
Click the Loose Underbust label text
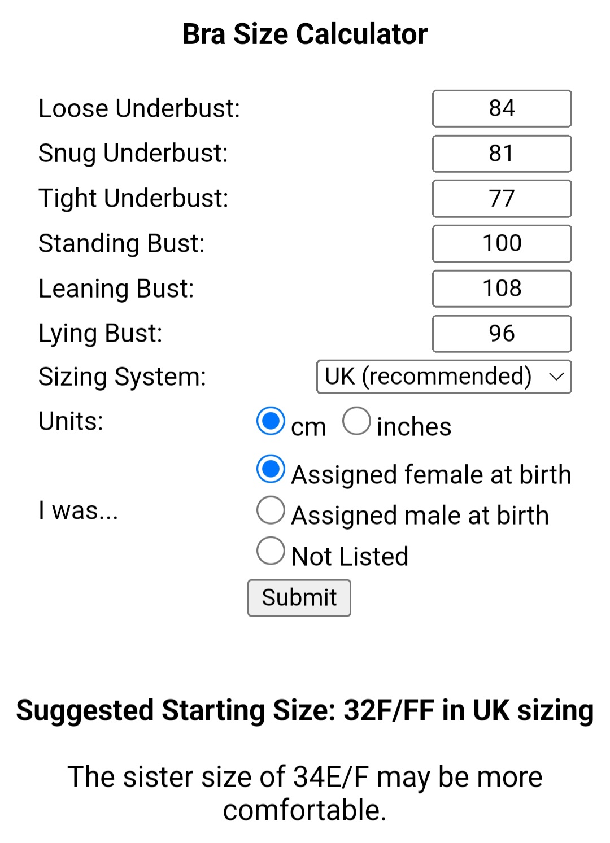pos(140,108)
